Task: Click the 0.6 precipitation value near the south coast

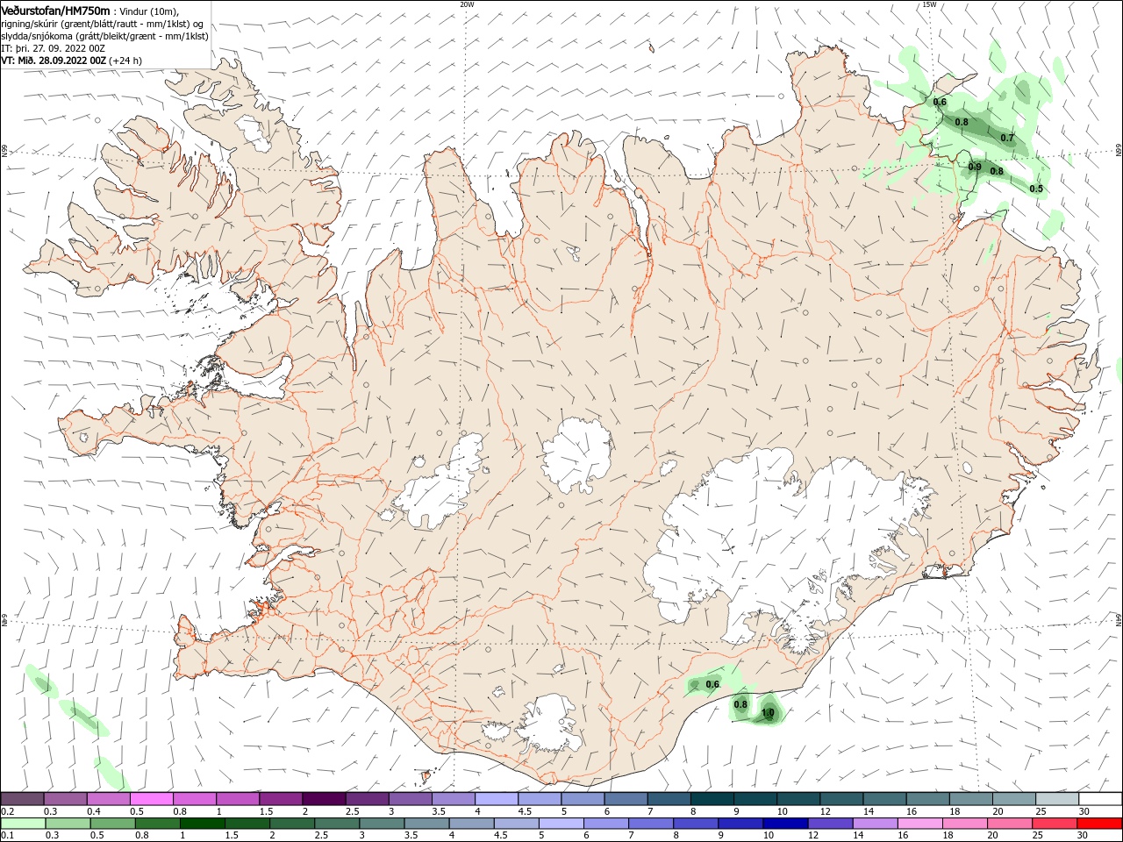Action: pyautogui.click(x=712, y=684)
